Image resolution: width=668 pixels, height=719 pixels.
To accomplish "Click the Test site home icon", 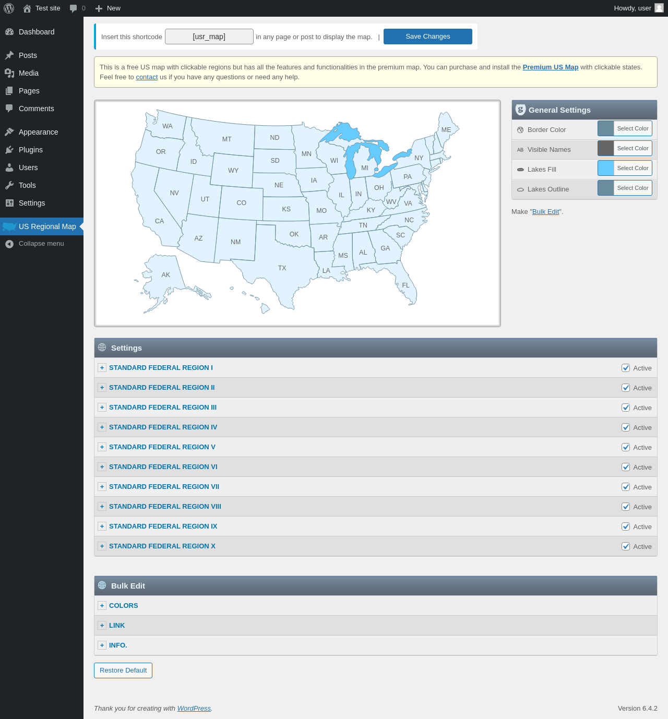I will [27, 8].
